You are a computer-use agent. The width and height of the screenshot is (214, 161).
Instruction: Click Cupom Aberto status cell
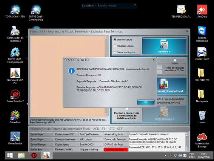click(66, 144)
